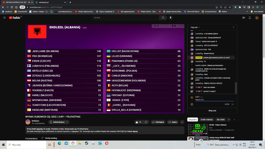
Task: Open the DEXSI Pełna Historia video thumbnail
Action: (197, 129)
